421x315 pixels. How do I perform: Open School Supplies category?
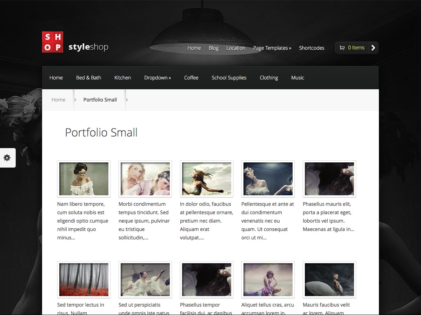pos(229,78)
